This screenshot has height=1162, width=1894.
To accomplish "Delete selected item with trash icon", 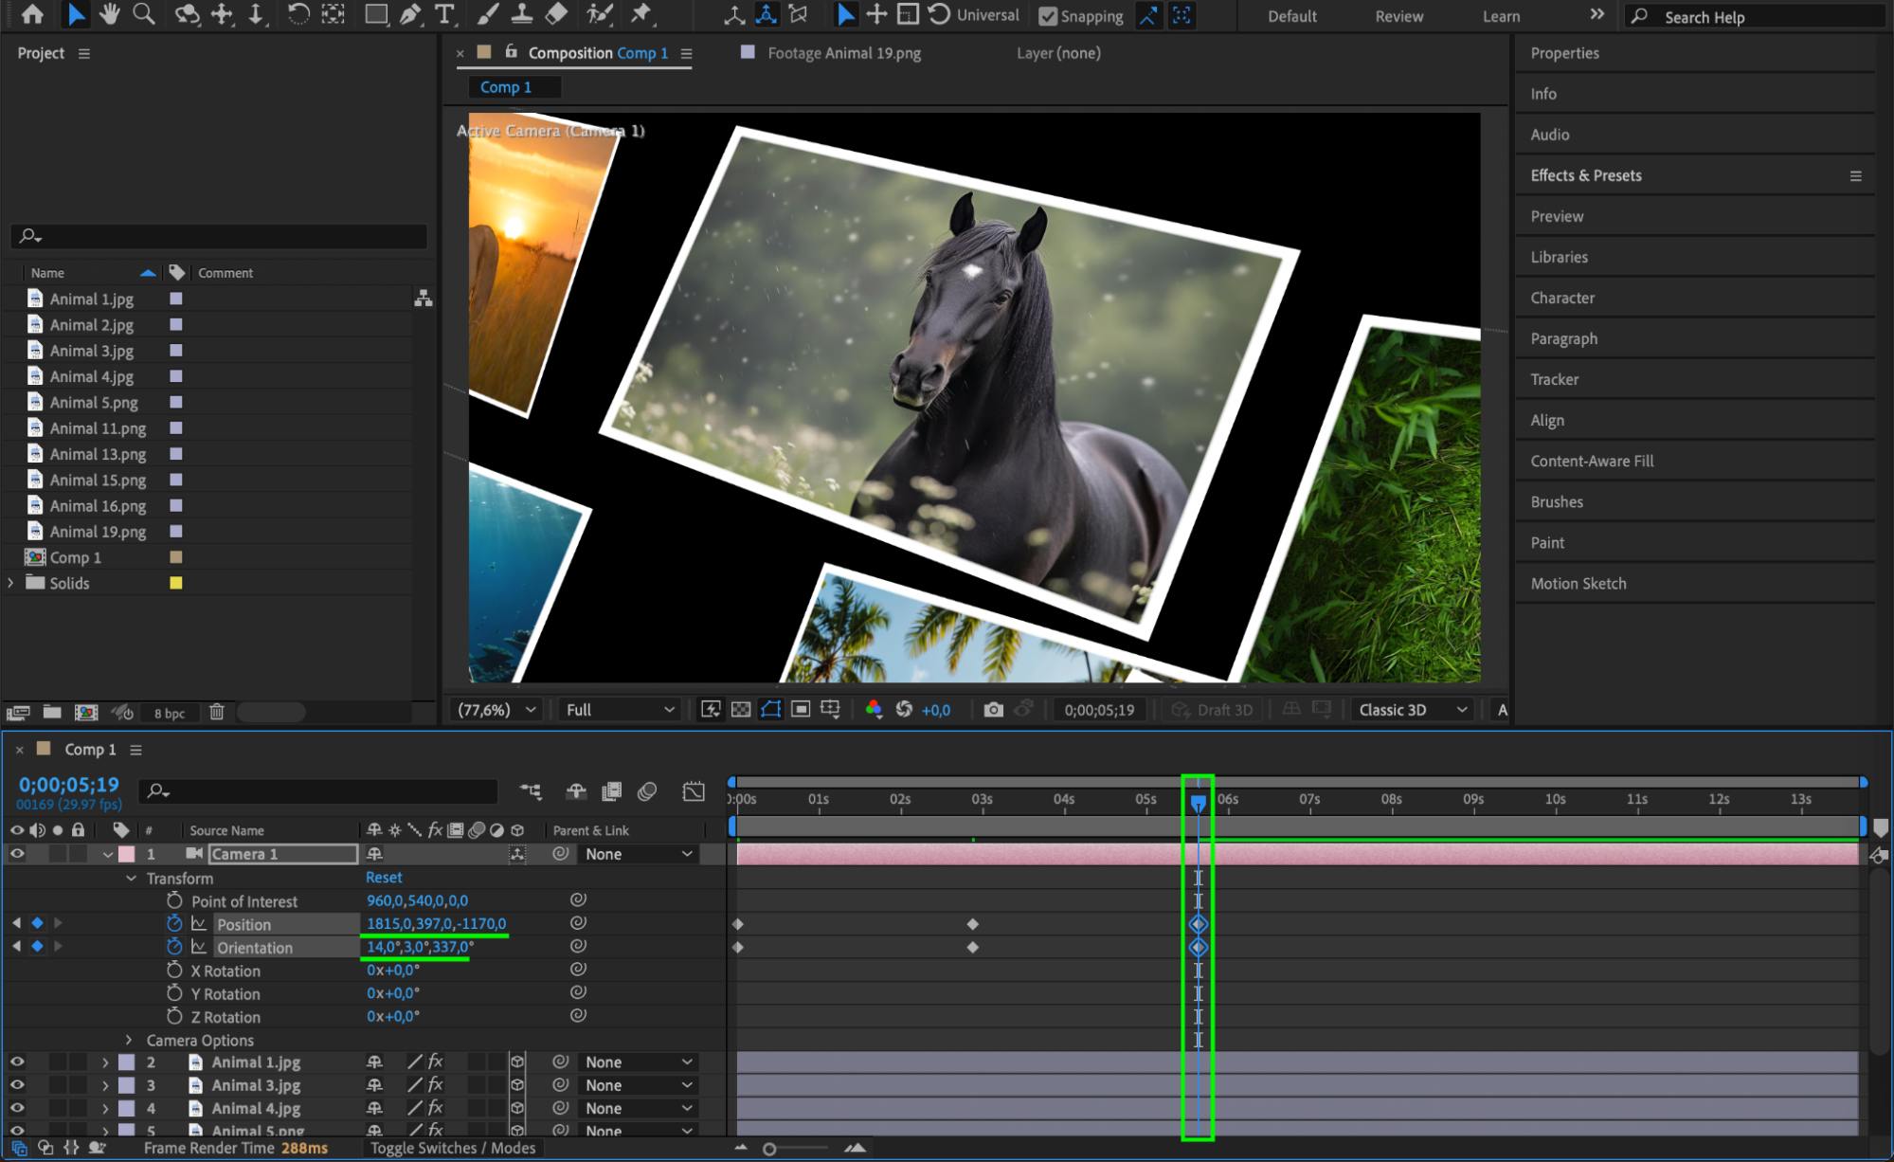I will click(217, 712).
